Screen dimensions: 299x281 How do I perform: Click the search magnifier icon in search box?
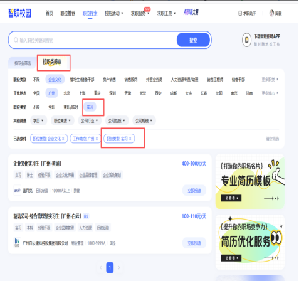[x=16, y=40]
